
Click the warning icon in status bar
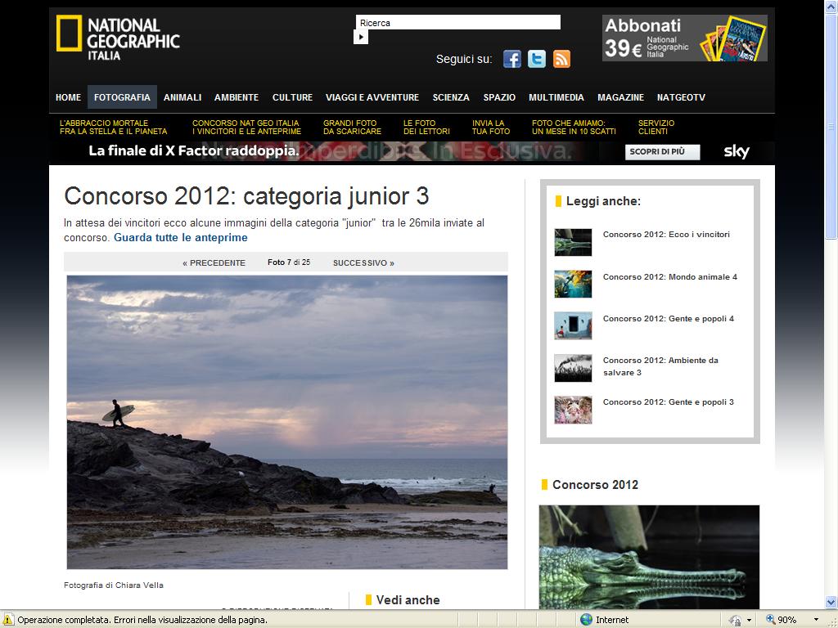8,620
